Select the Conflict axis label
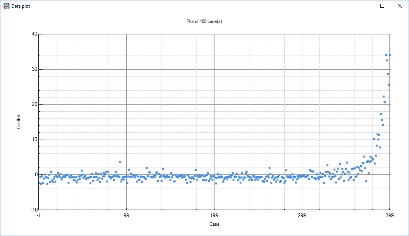409x236 pixels. pyautogui.click(x=18, y=121)
